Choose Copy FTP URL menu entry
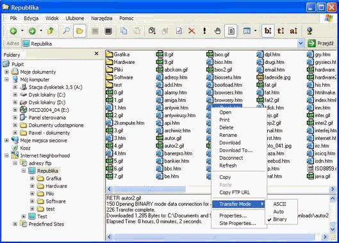The width and height of the screenshot is (339, 243). tap(235, 192)
